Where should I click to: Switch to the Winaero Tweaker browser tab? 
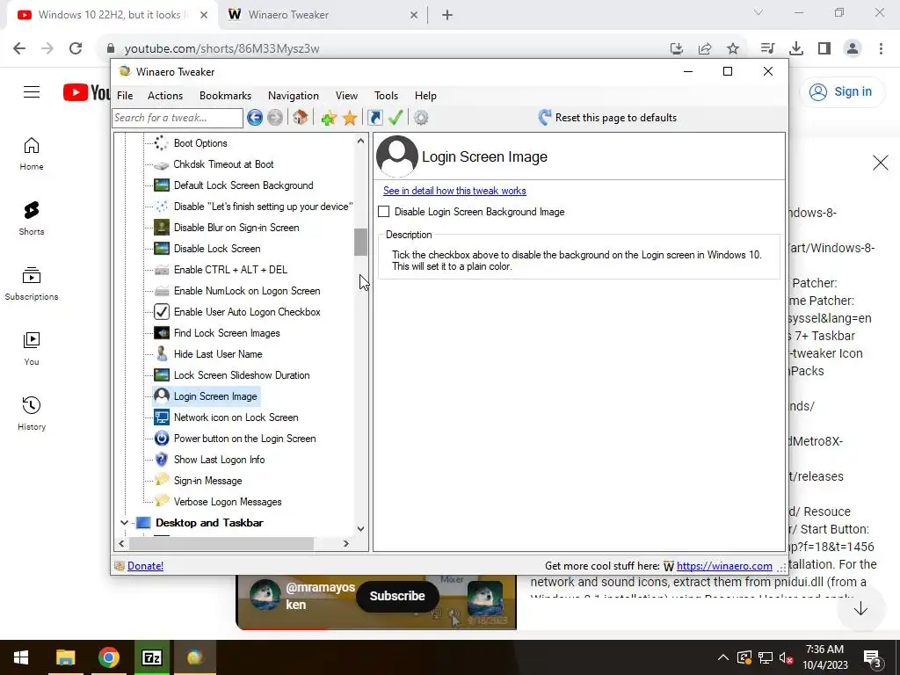323,15
